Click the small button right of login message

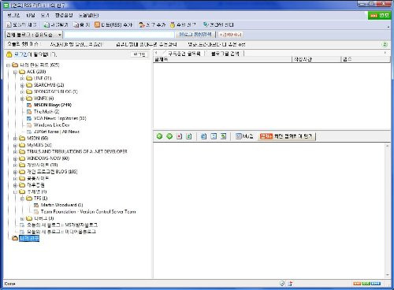point(139,54)
